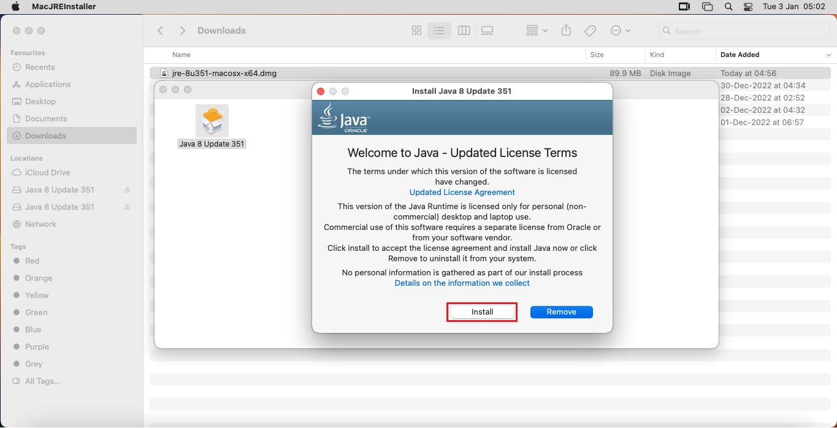The height and width of the screenshot is (428, 837).
Task: Open Control Centre in menu bar
Action: click(747, 7)
